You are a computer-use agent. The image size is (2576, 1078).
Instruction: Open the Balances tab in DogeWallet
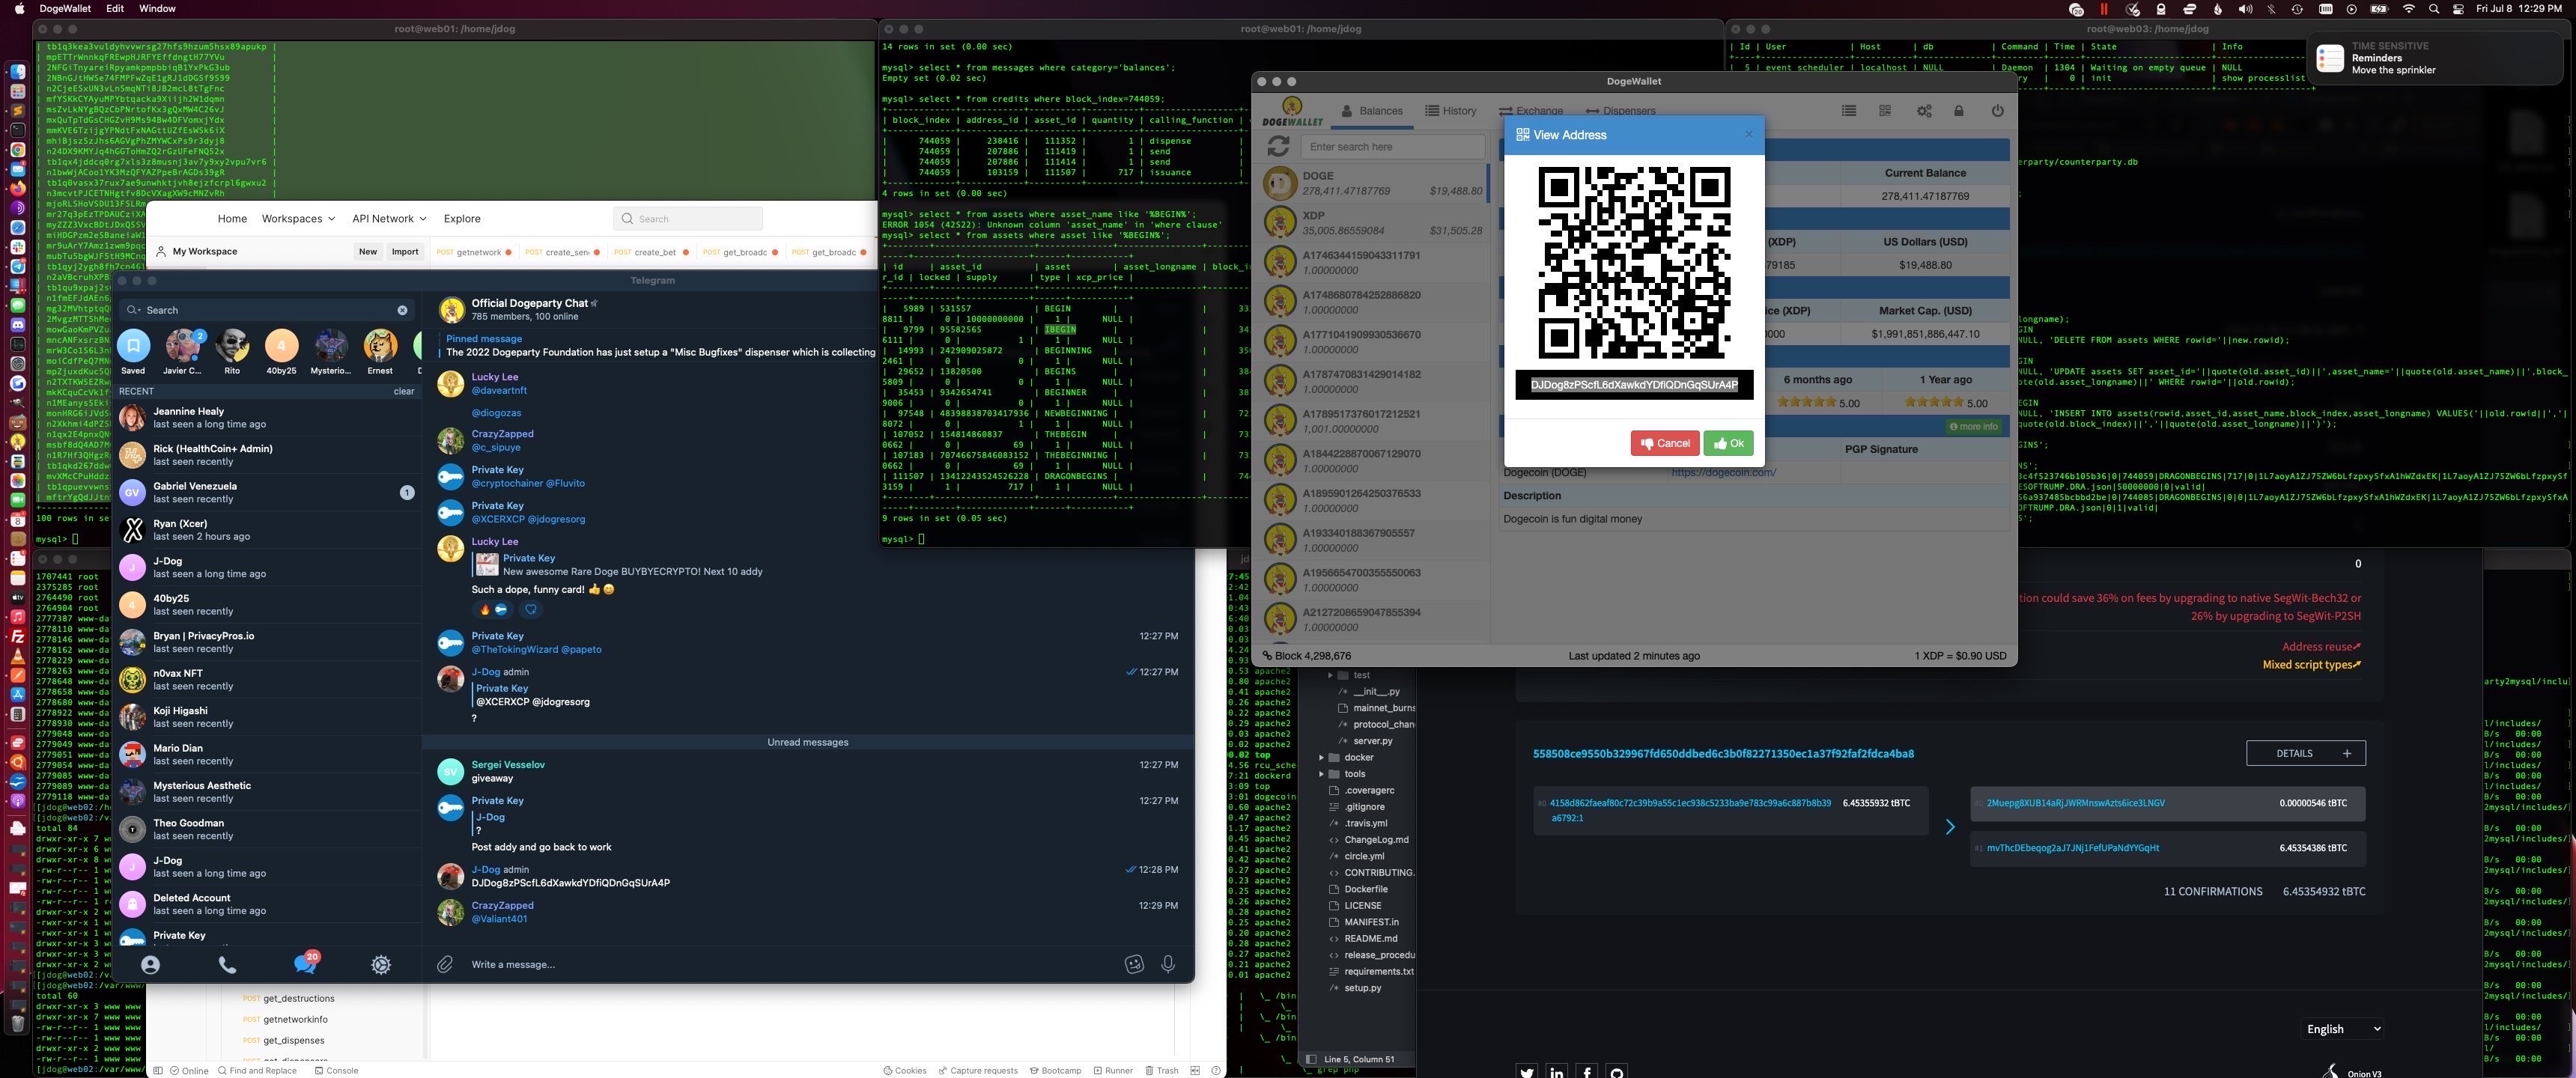[1371, 111]
